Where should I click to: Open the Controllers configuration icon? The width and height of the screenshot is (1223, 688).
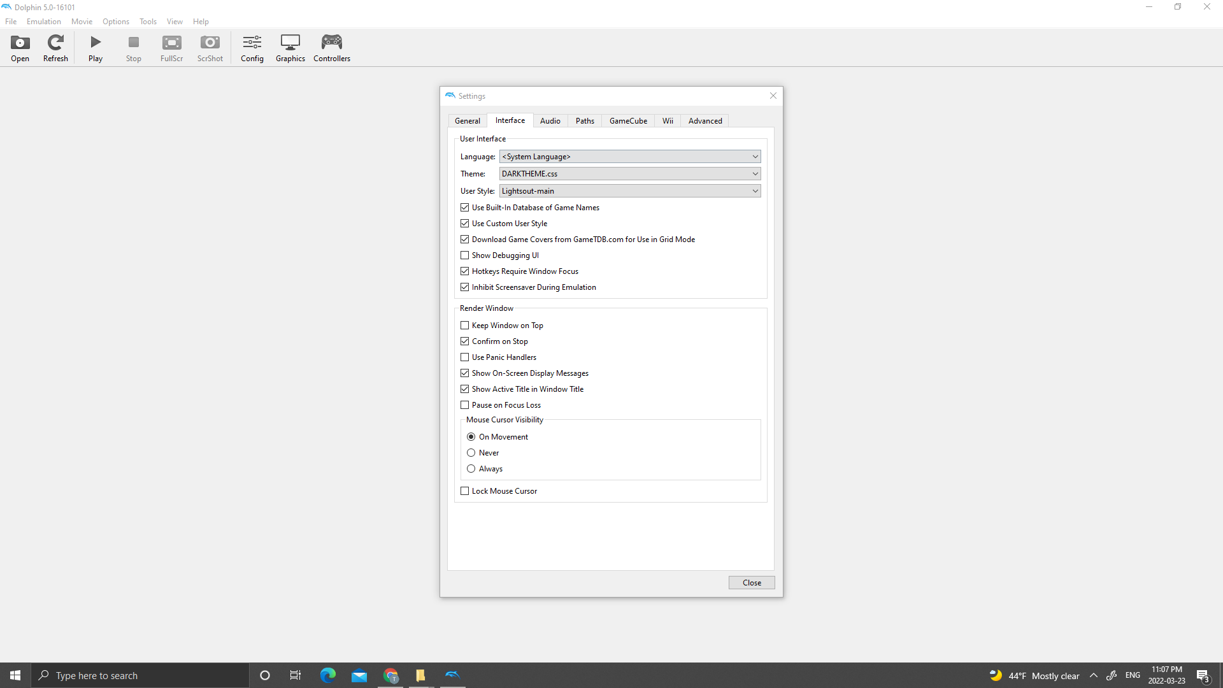pyautogui.click(x=331, y=48)
